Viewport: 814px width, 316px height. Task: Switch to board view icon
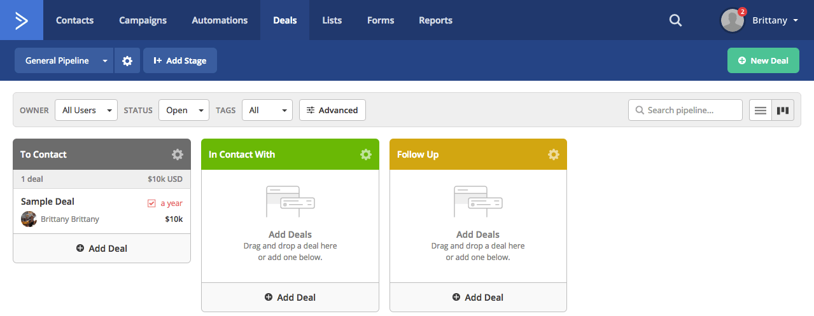point(783,111)
